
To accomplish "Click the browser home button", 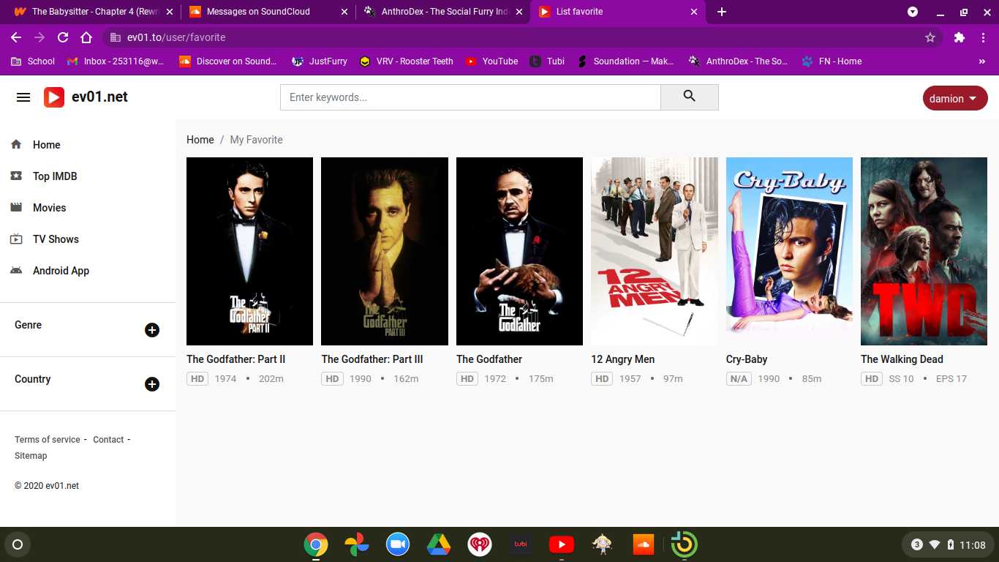I will 86,37.
